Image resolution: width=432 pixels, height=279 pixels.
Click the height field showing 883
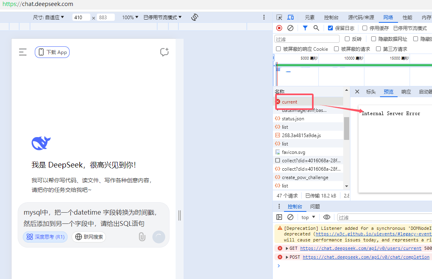[x=106, y=17]
